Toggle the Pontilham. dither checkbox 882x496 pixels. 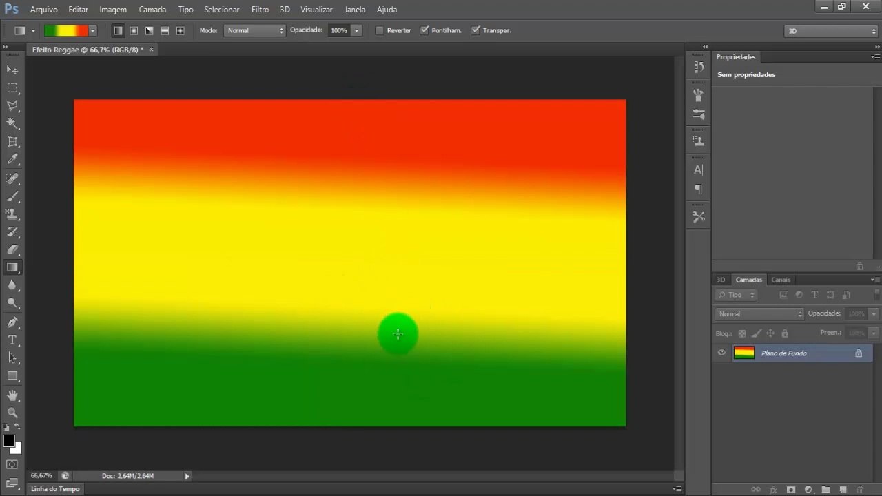pyautogui.click(x=424, y=30)
